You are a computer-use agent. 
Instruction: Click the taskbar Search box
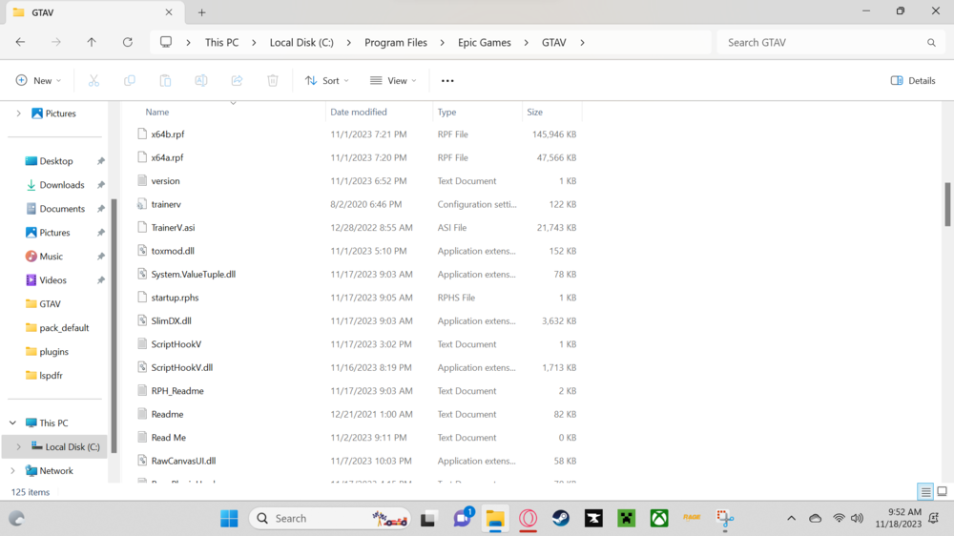[x=329, y=519]
